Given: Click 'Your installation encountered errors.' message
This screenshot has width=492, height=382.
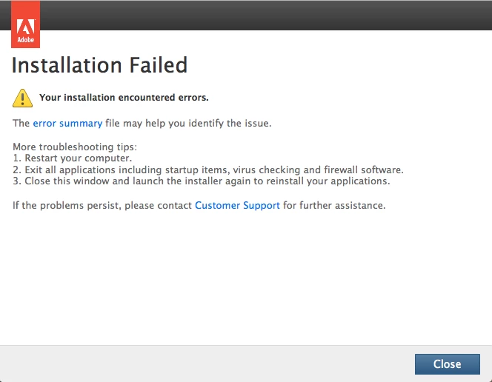Looking at the screenshot, I should (x=124, y=98).
